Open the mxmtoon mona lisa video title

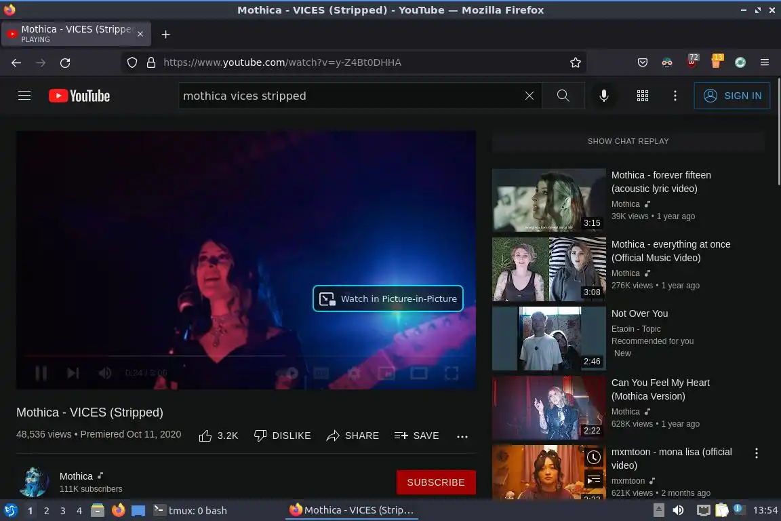point(671,458)
